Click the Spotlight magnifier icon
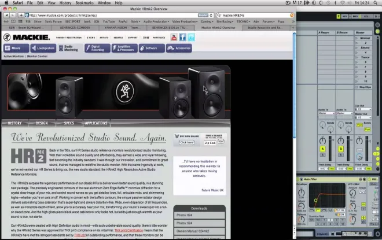Screen dimensions: 382x240 (375, 3)
